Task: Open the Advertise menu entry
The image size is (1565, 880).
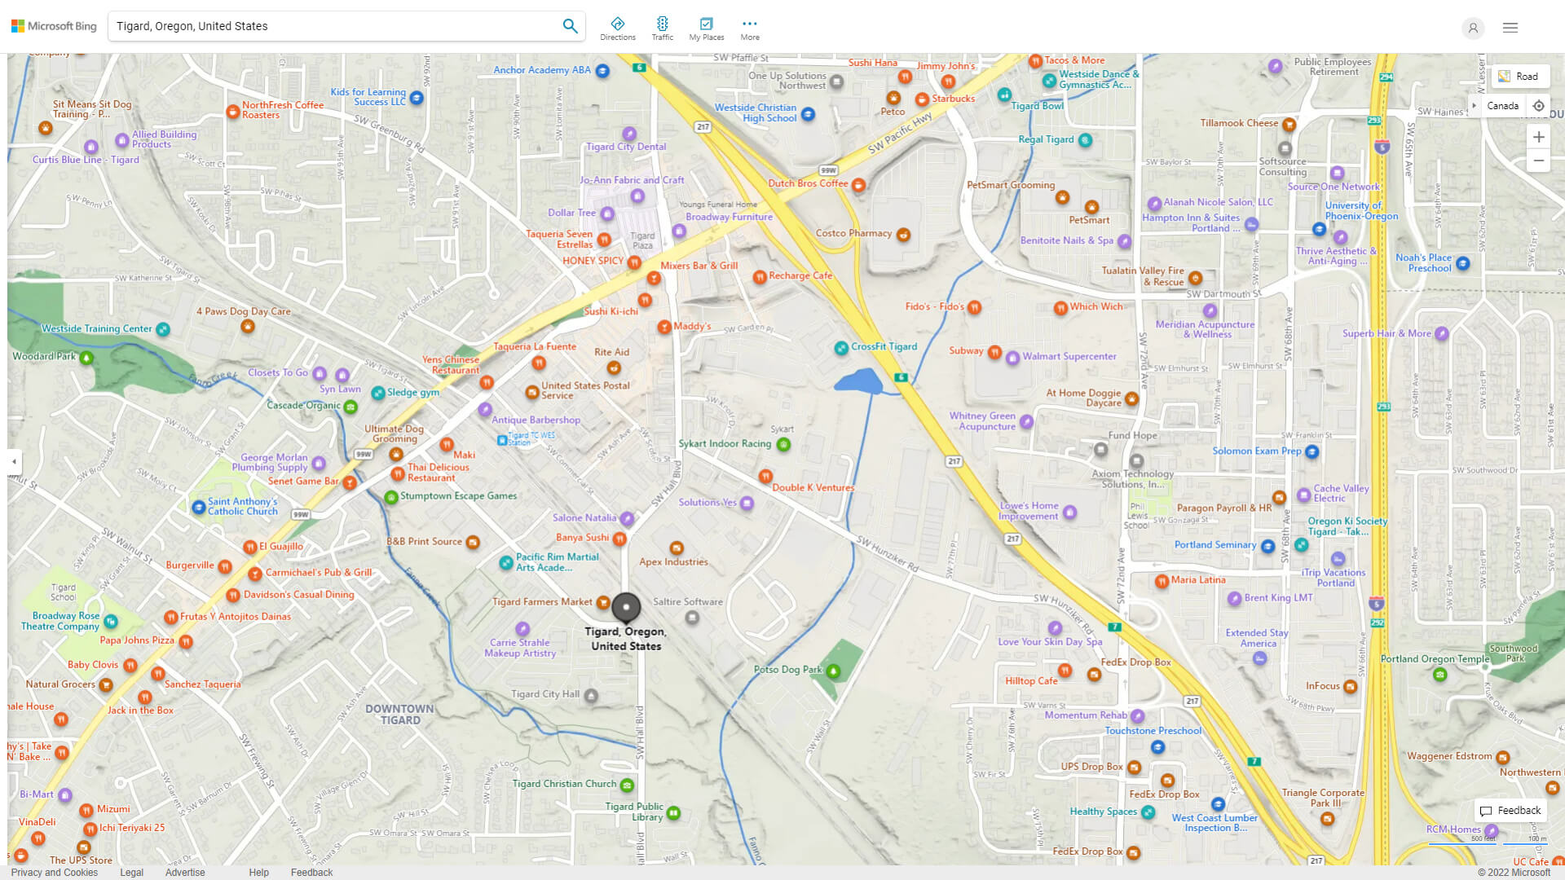Action: tap(185, 872)
